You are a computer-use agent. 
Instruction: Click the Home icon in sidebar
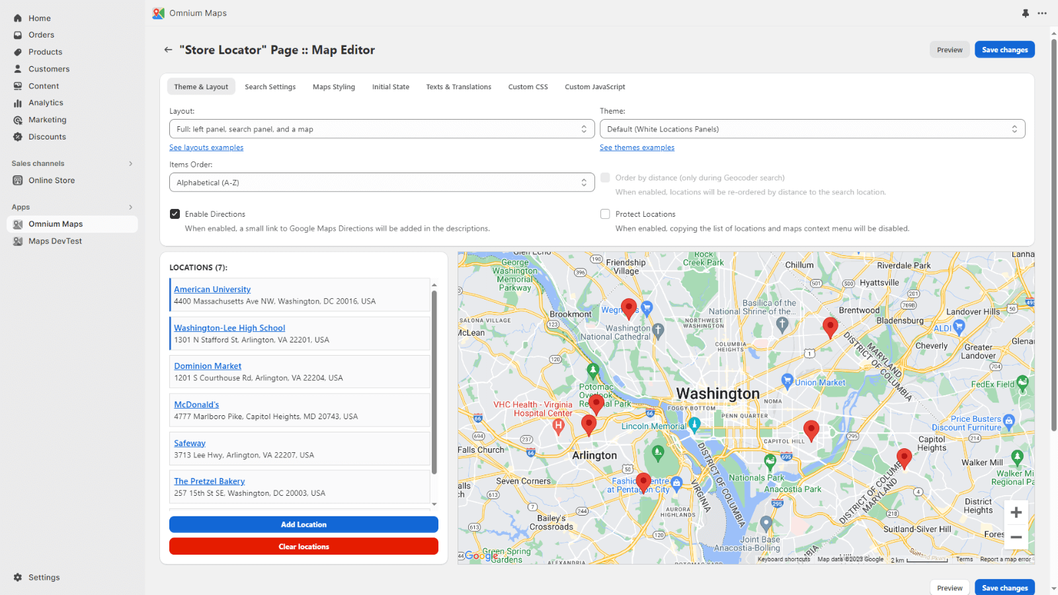pos(18,19)
